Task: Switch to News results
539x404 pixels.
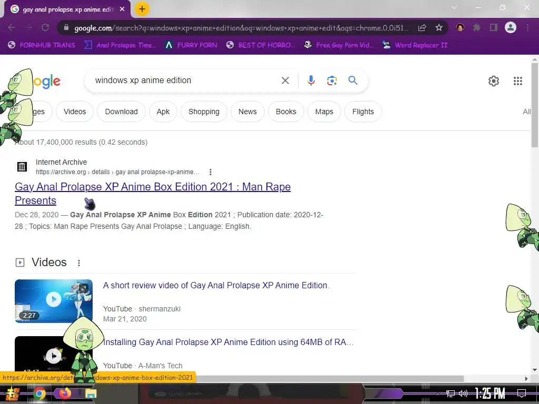Action: (247, 112)
